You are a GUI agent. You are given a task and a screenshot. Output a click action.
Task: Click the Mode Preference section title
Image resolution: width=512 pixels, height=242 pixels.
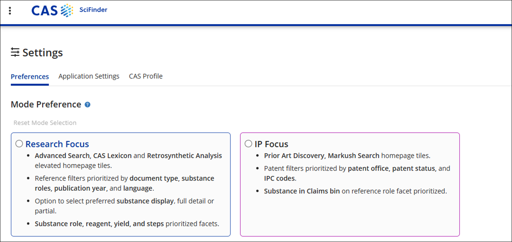(x=46, y=104)
